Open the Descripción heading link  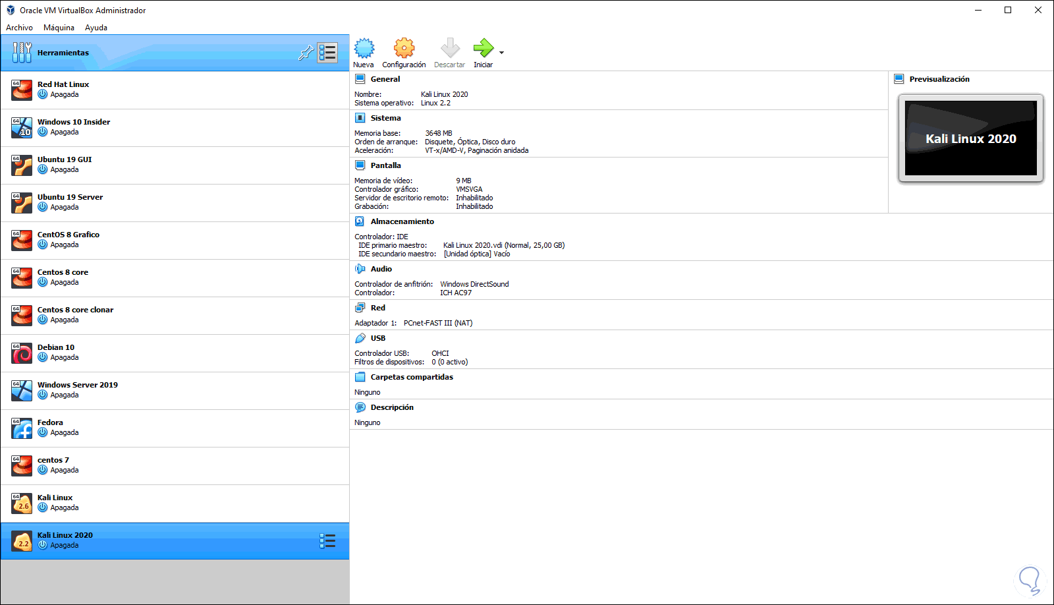coord(392,407)
